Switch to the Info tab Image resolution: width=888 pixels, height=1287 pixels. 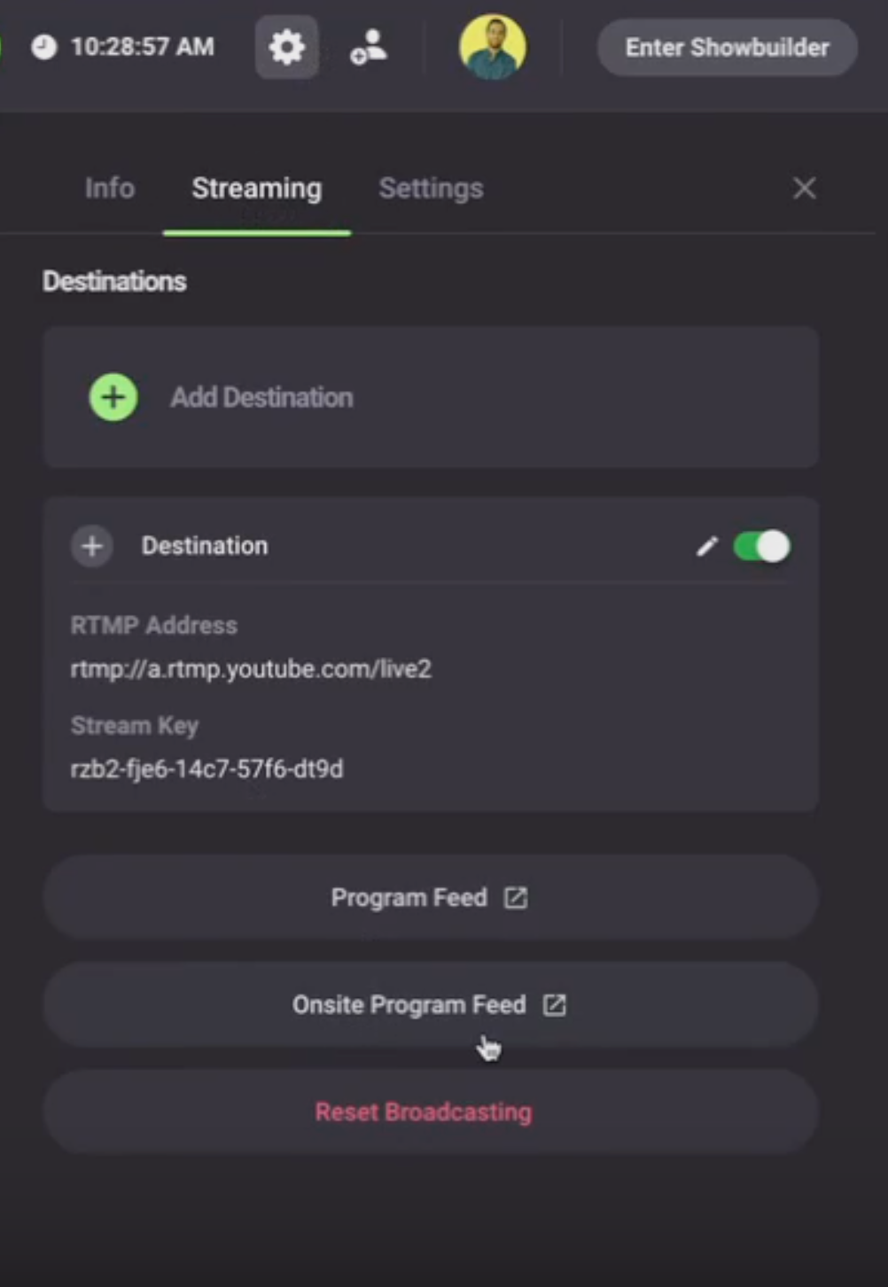[109, 189]
